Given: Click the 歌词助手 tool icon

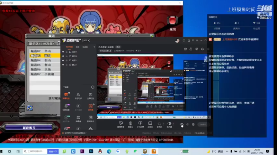Looking at the screenshot, I should (x=90, y=118).
